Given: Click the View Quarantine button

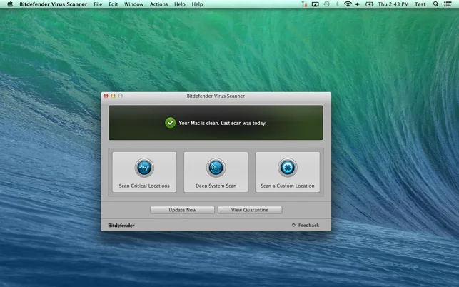Looking at the screenshot, I should click(x=250, y=210).
